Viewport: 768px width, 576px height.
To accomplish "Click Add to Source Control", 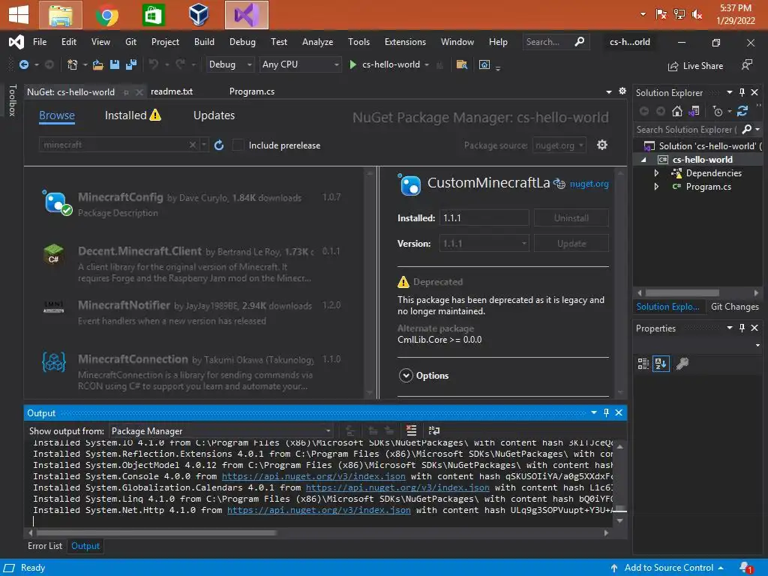I will (668, 568).
